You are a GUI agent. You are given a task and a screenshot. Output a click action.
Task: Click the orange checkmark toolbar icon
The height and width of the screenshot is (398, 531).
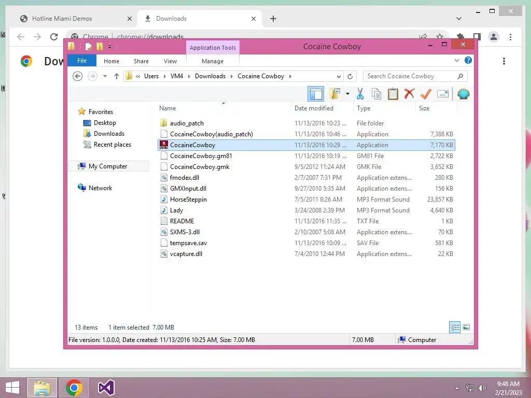(x=426, y=94)
